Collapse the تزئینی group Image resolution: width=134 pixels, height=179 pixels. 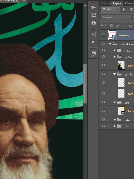pos(114,74)
